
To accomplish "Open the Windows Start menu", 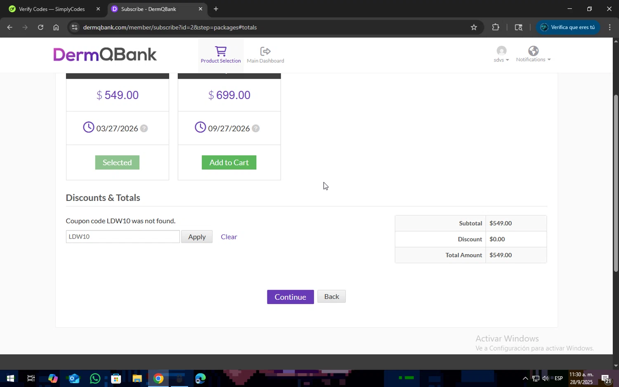I will pos(10,378).
